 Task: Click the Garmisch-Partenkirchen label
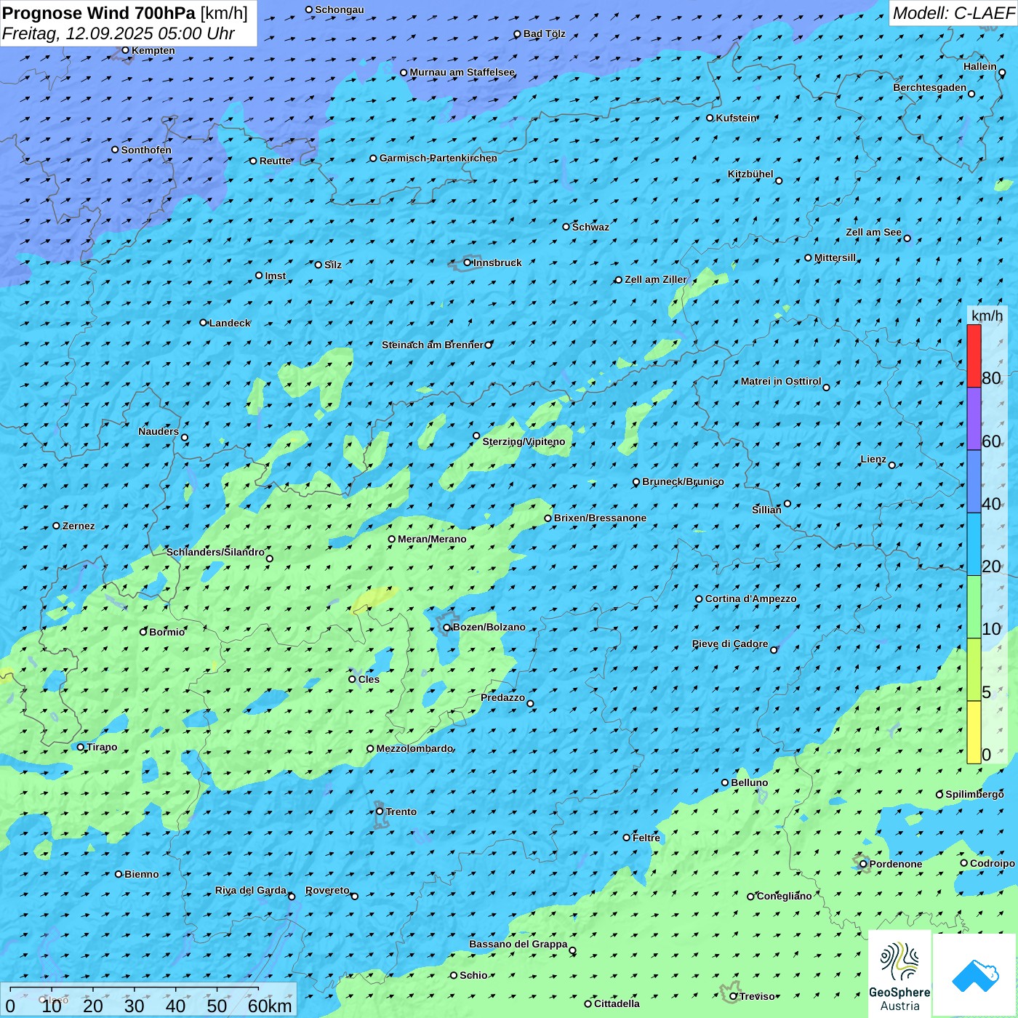pyautogui.click(x=438, y=158)
